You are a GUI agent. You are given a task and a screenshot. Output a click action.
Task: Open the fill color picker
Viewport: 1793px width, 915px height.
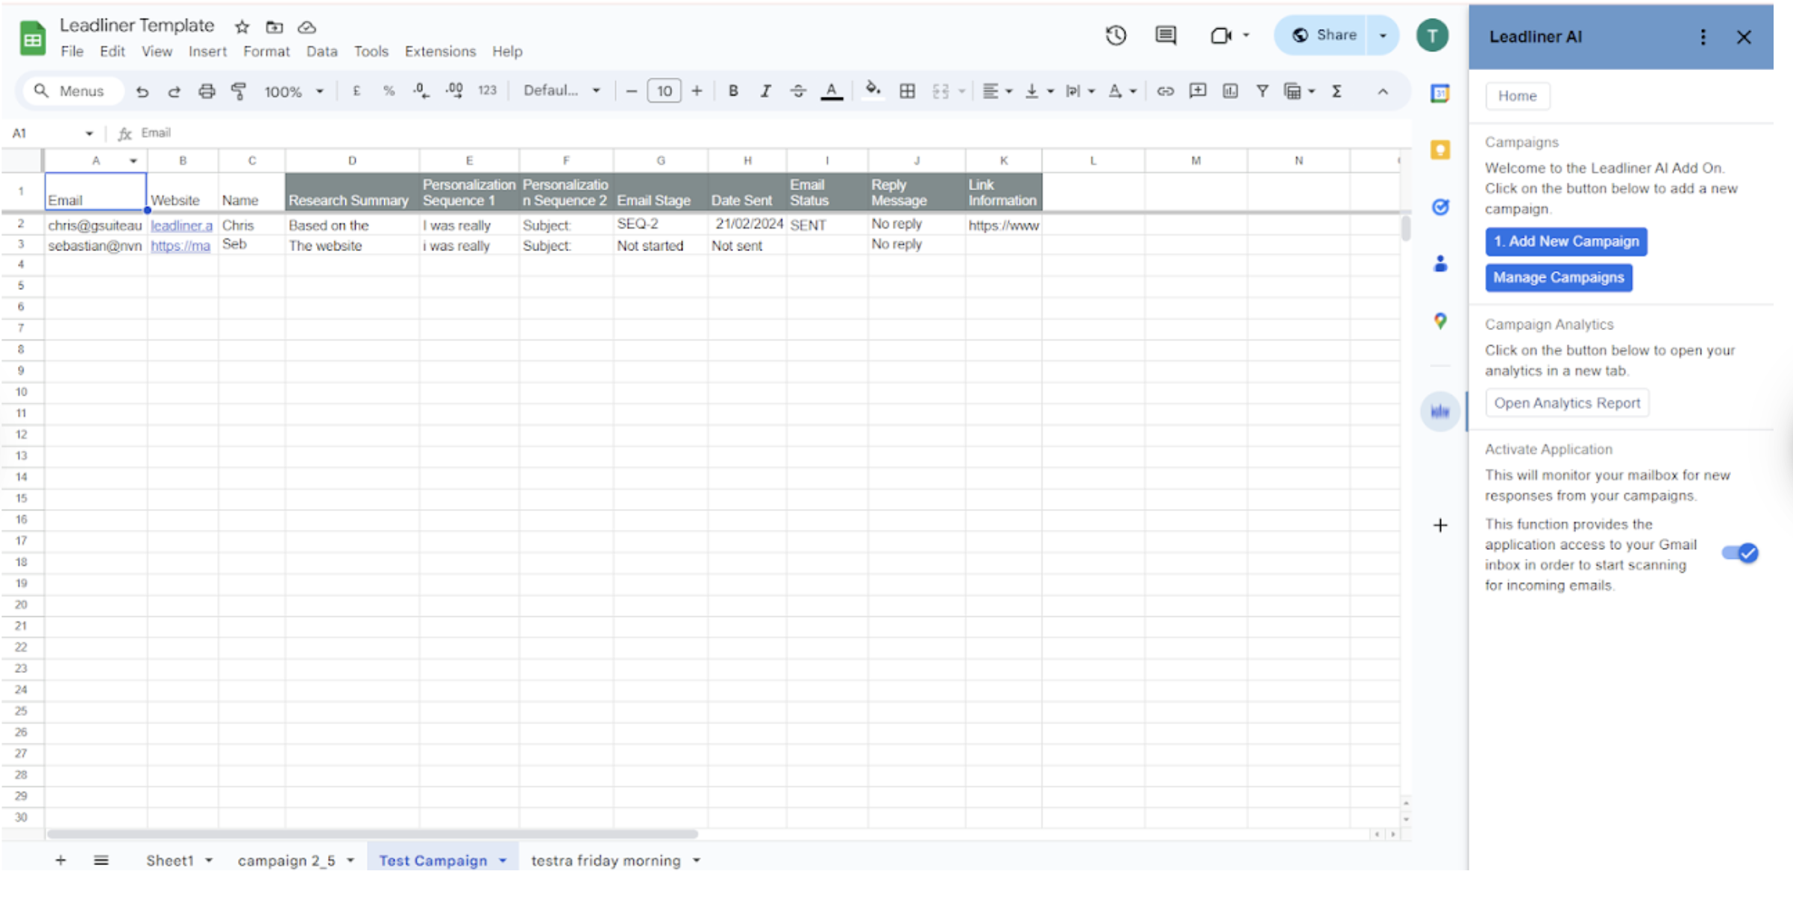click(x=872, y=91)
